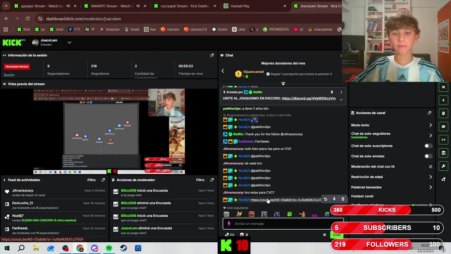Insert the Pepe emote
The image size is (451, 254).
pos(327,214)
